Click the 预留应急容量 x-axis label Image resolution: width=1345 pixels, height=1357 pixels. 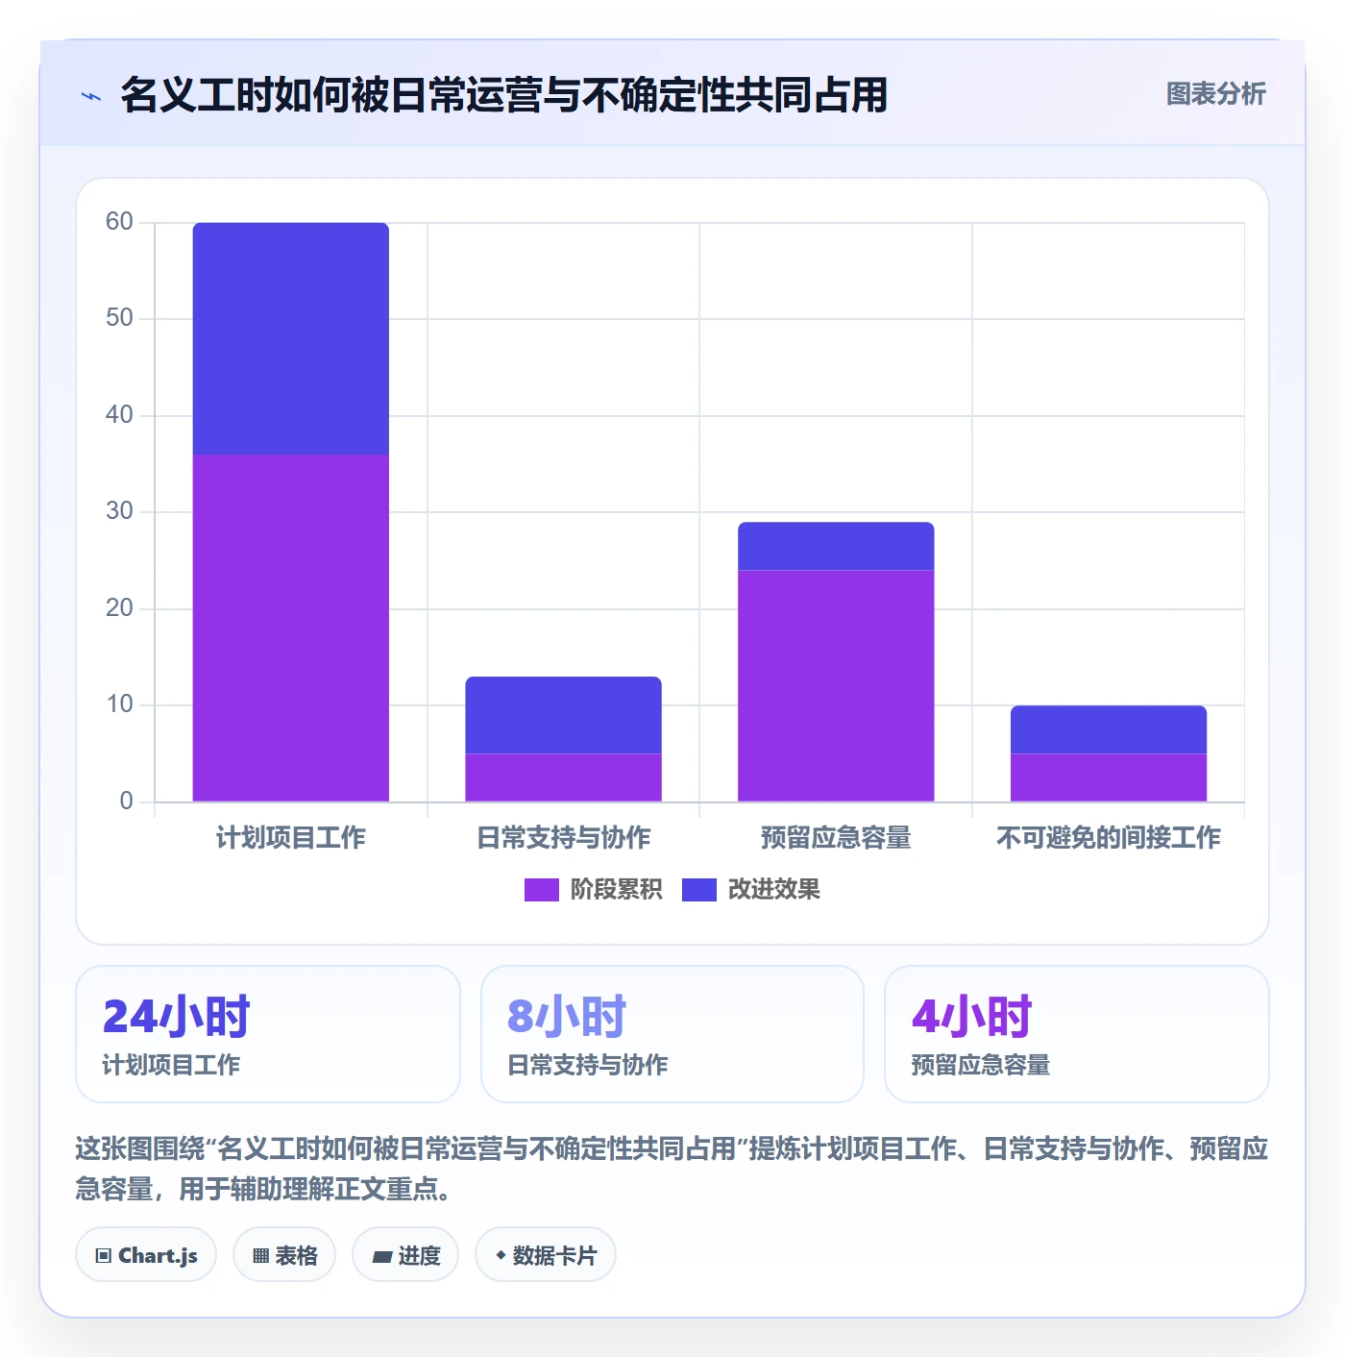[836, 838]
